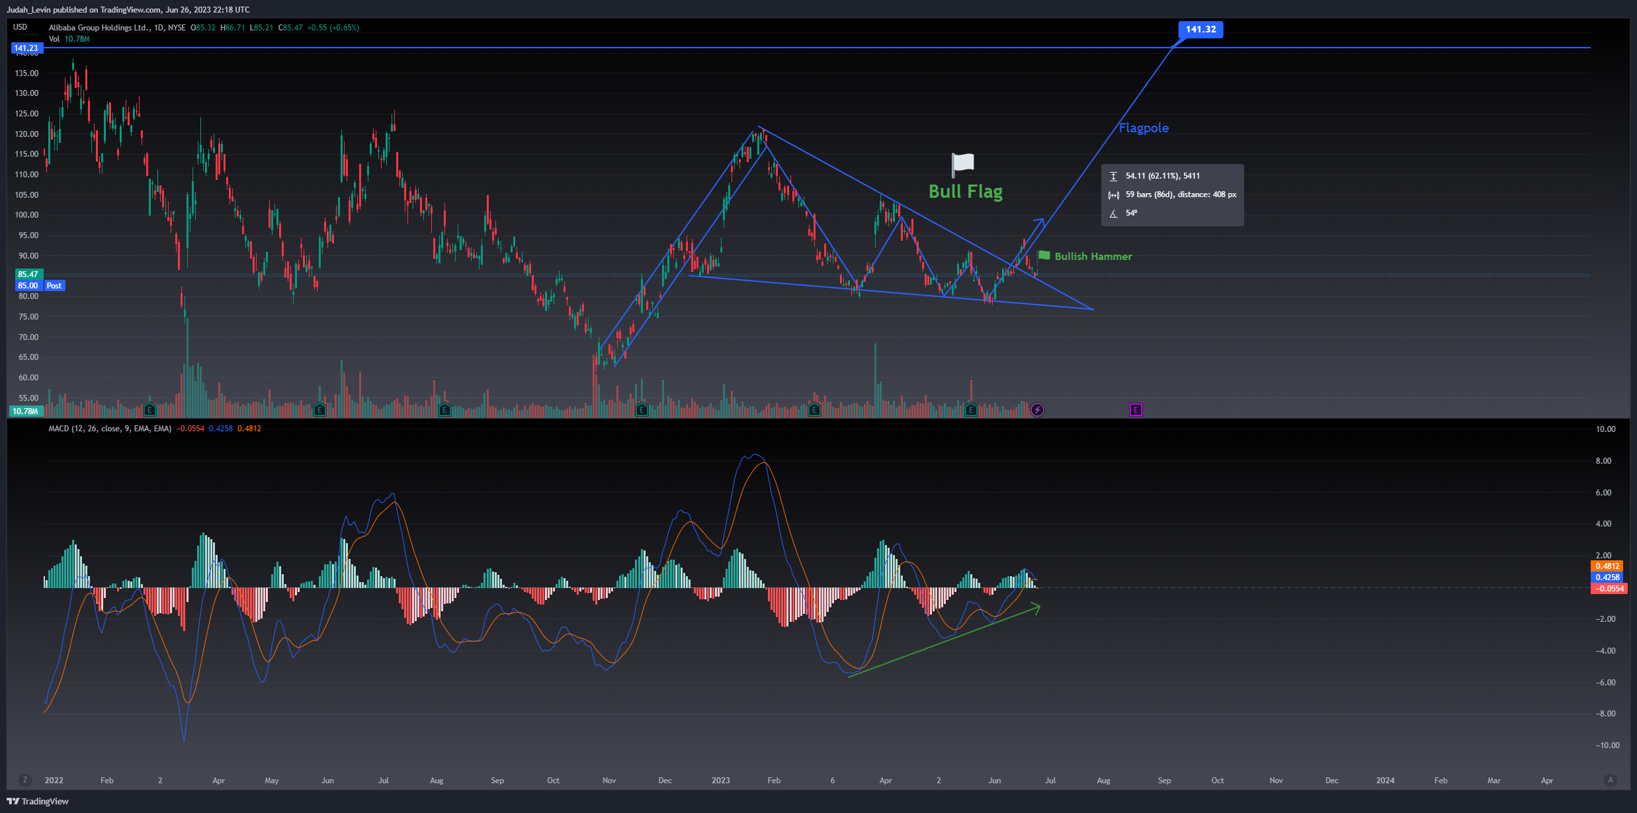This screenshot has width=1637, height=813.
Task: Click the earnings E marker near May 2023
Action: pos(970,409)
